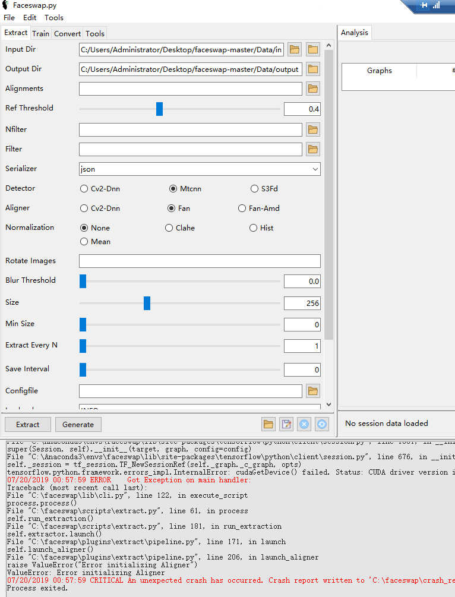Click the Faceswap app icon in the title bar

point(5,5)
